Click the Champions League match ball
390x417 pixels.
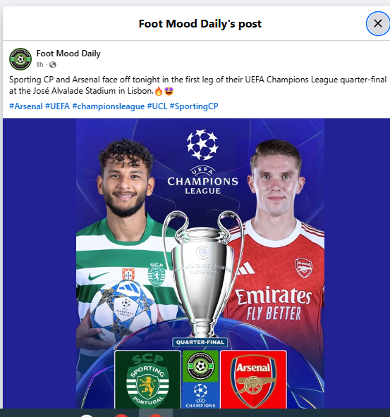(x=123, y=311)
